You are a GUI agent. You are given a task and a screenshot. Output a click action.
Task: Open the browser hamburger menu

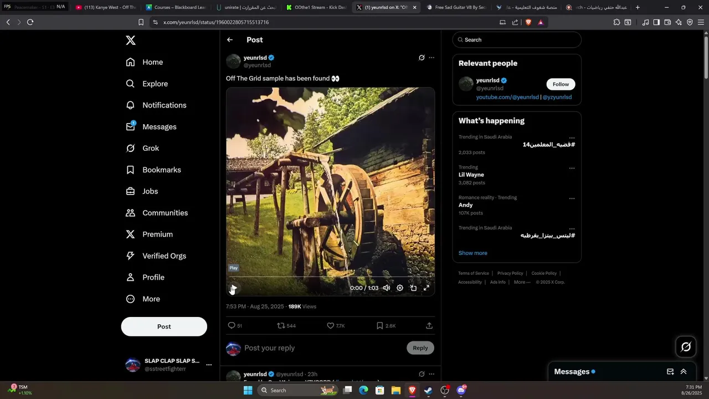[701, 22]
